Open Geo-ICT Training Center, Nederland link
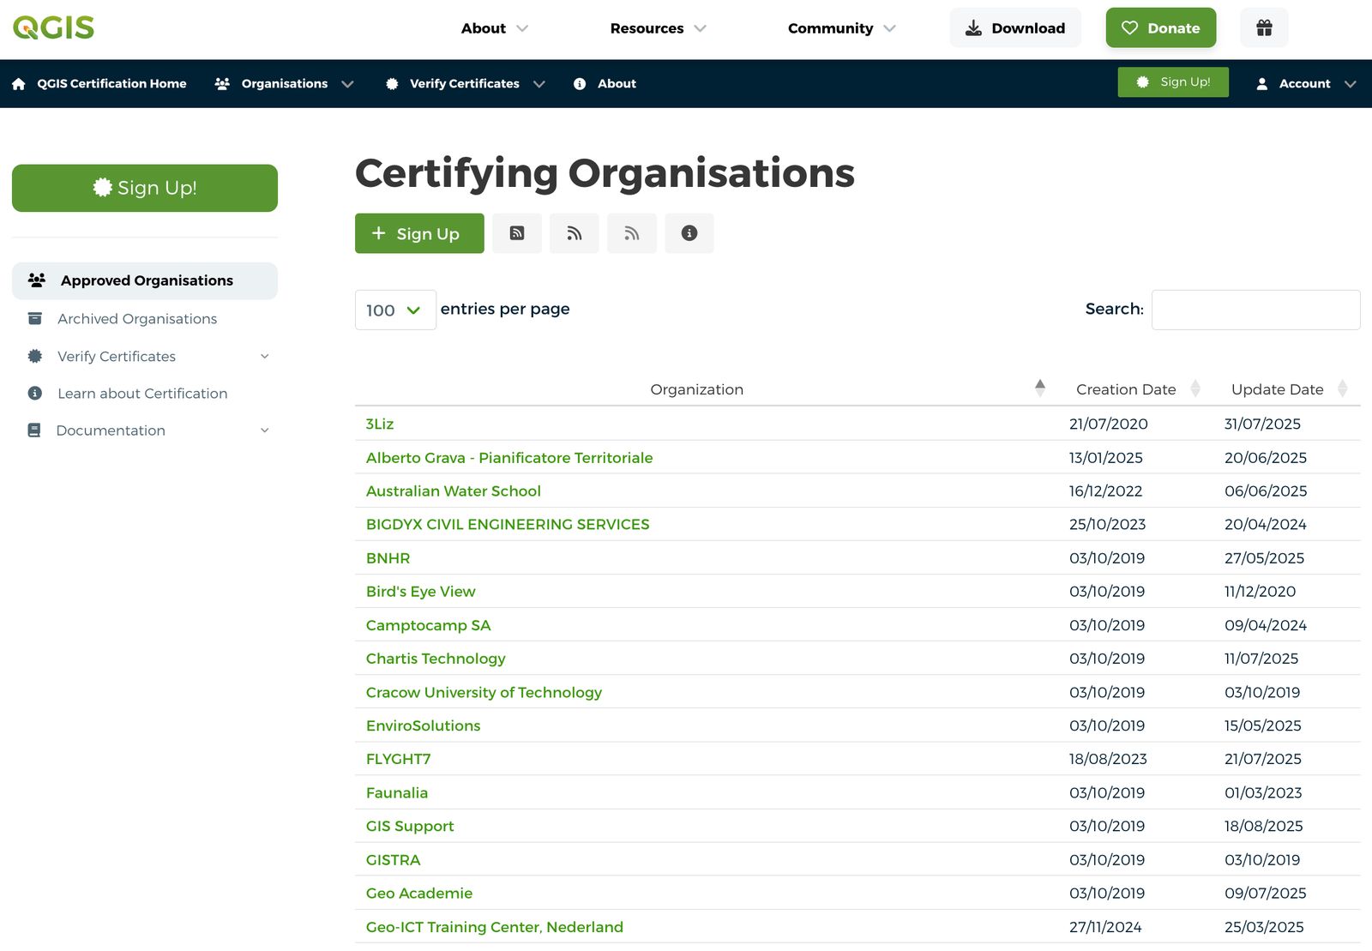This screenshot has width=1372, height=951. coord(495,927)
